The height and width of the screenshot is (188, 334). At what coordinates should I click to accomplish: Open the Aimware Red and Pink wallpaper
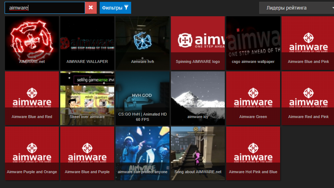point(308,98)
